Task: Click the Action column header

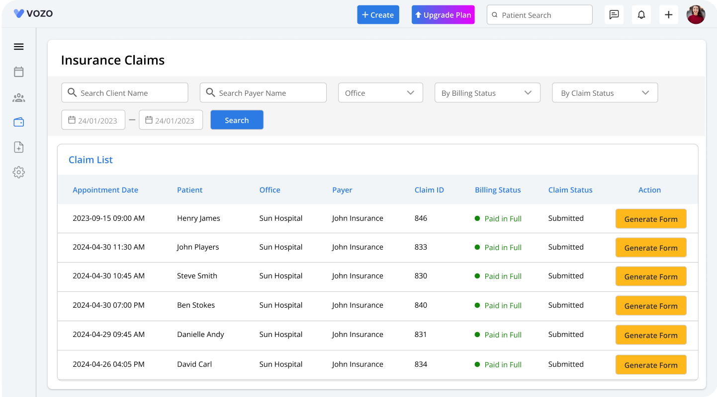Action: point(649,190)
